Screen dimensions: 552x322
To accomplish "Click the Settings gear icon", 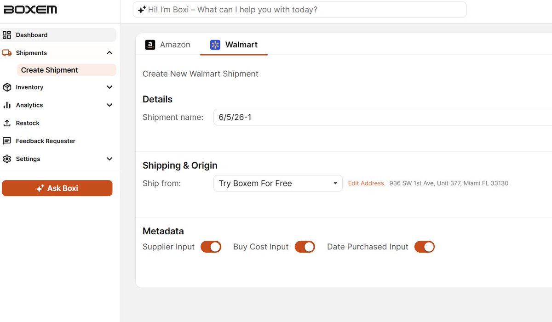I will click(x=7, y=159).
